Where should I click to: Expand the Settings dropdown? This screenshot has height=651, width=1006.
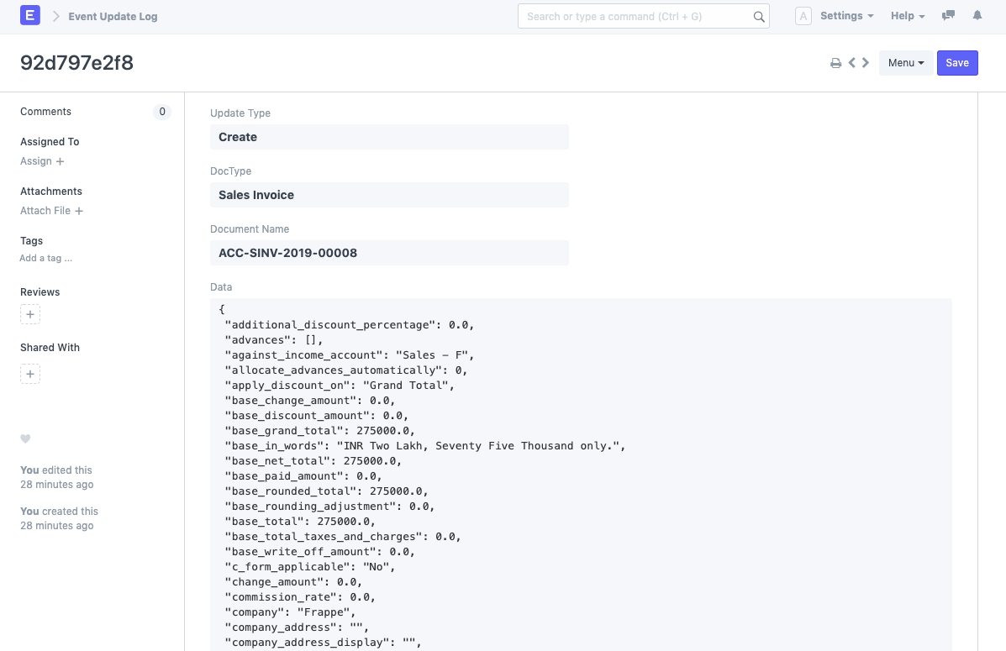click(846, 16)
